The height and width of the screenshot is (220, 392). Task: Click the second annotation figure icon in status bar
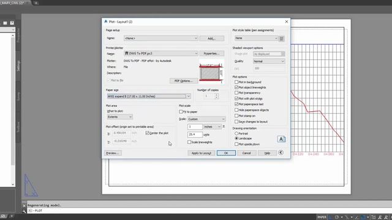[386, 217]
